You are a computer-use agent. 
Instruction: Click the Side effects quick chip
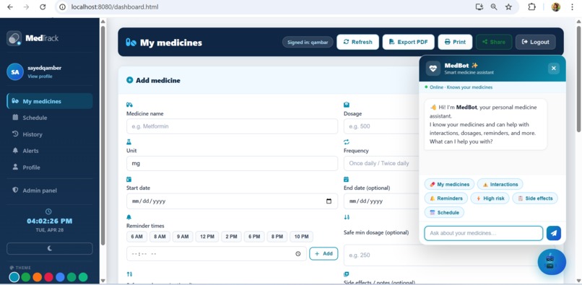click(535, 198)
